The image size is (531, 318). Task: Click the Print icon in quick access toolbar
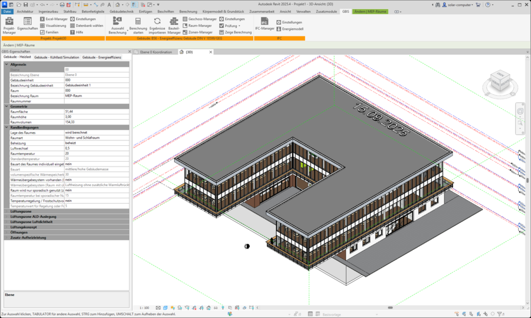coord(62,5)
